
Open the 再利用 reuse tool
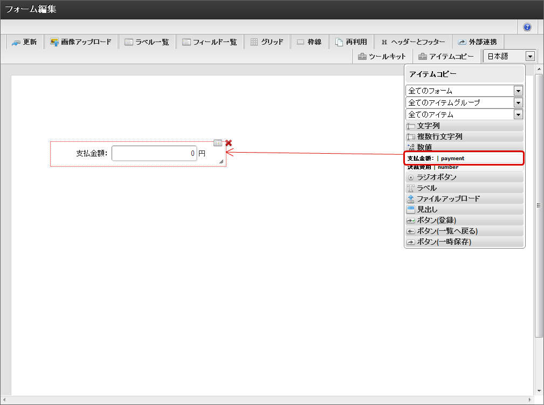coord(351,42)
